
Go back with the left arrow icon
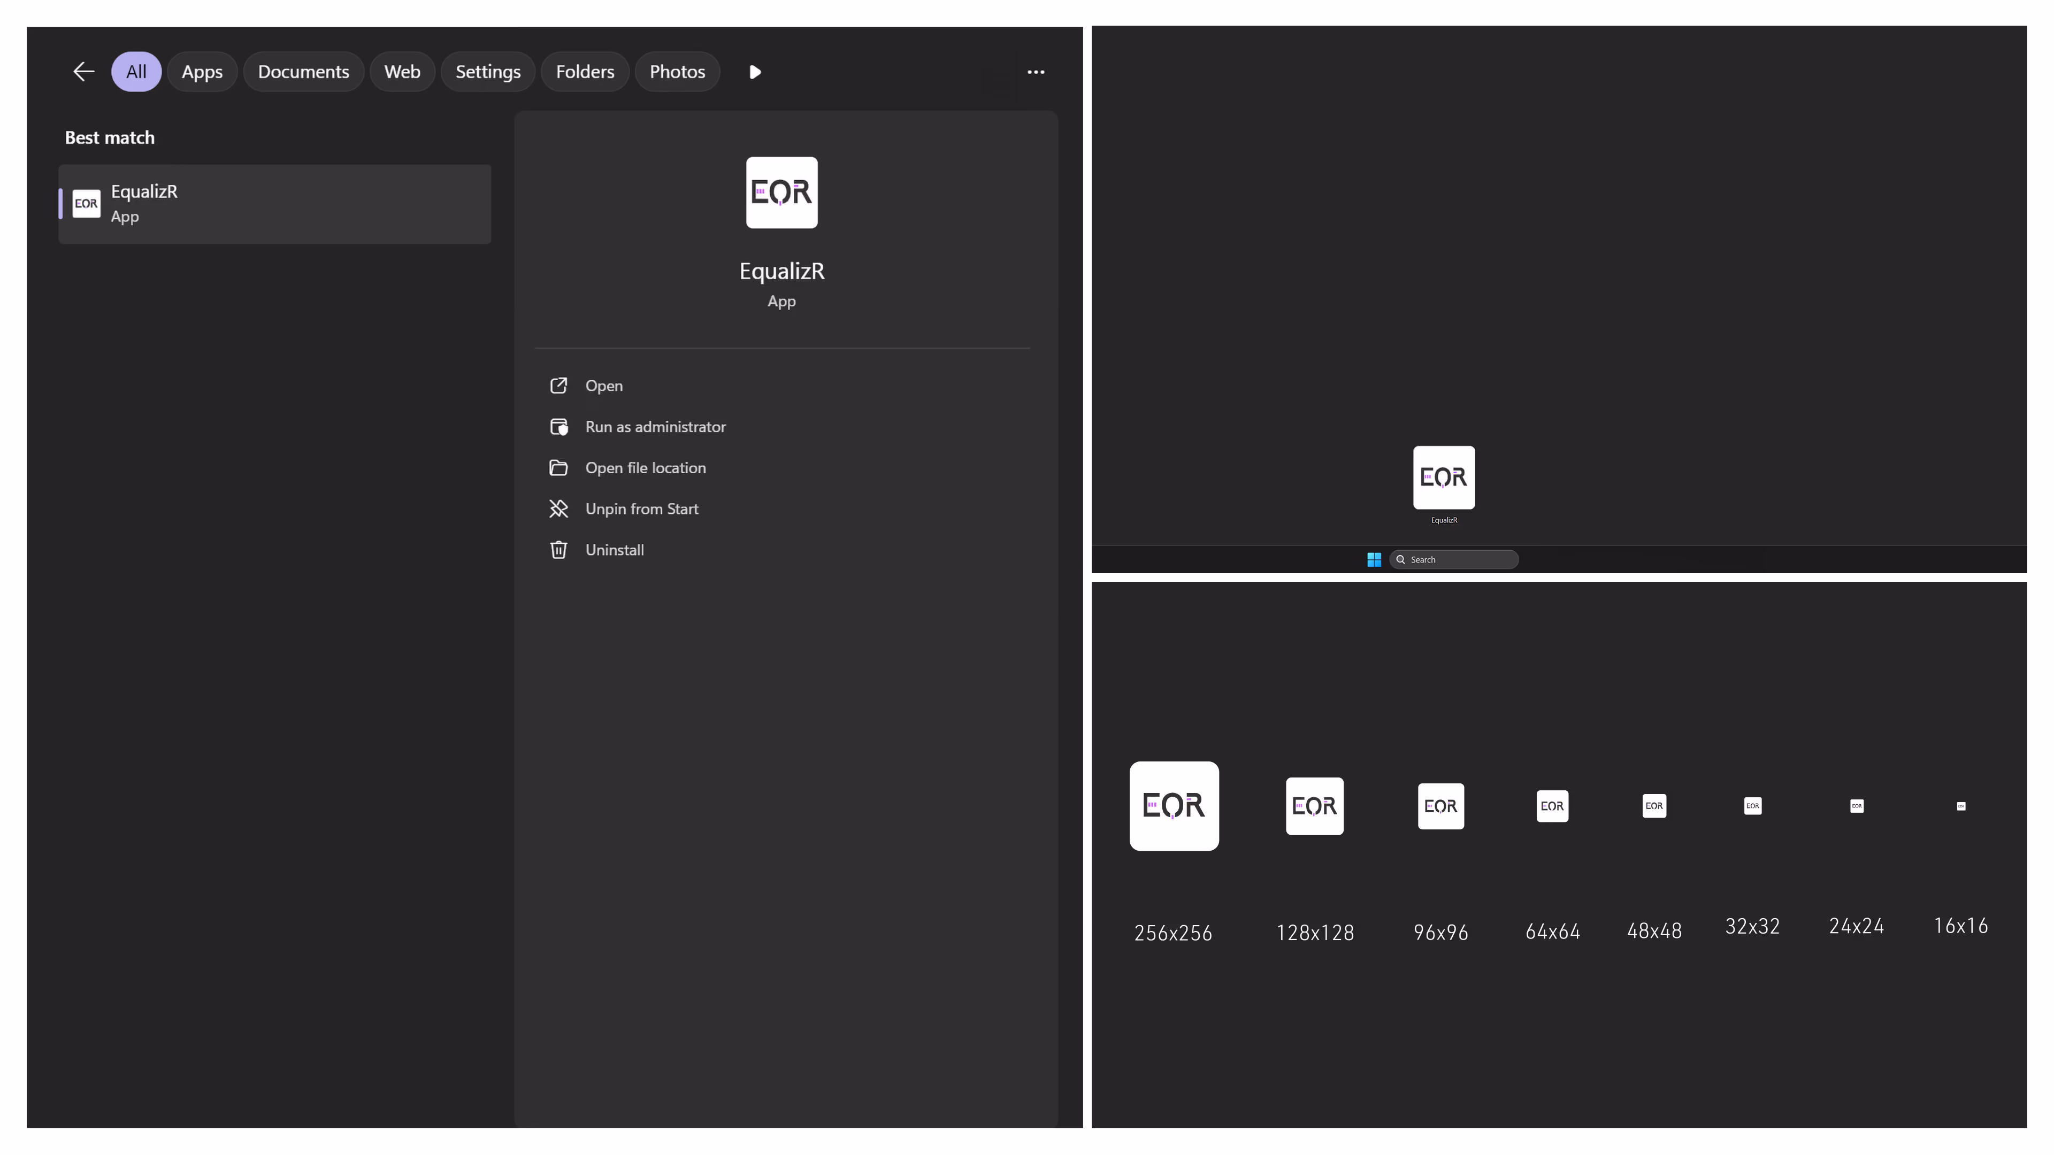point(84,72)
